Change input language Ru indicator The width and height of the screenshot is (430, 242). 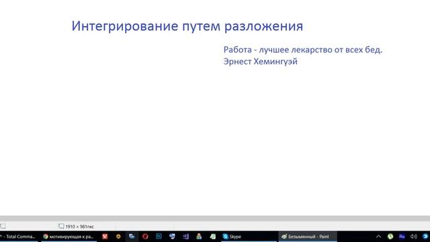point(402,237)
